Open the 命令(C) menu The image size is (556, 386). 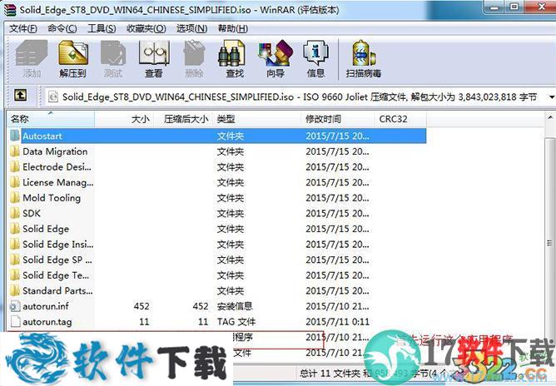point(62,28)
